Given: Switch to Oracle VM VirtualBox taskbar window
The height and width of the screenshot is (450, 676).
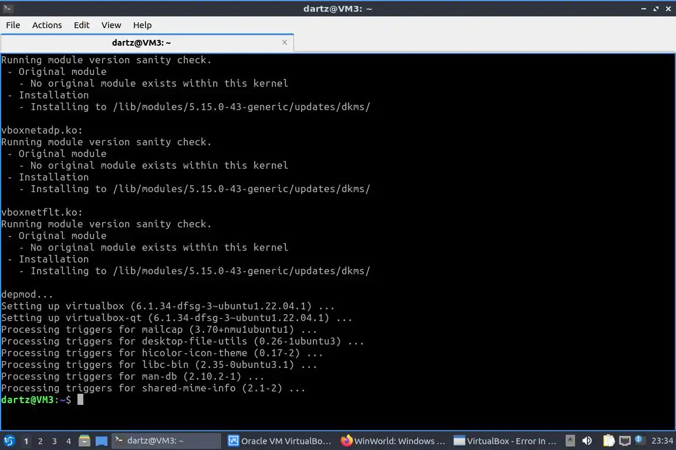Looking at the screenshot, I should click(279, 441).
